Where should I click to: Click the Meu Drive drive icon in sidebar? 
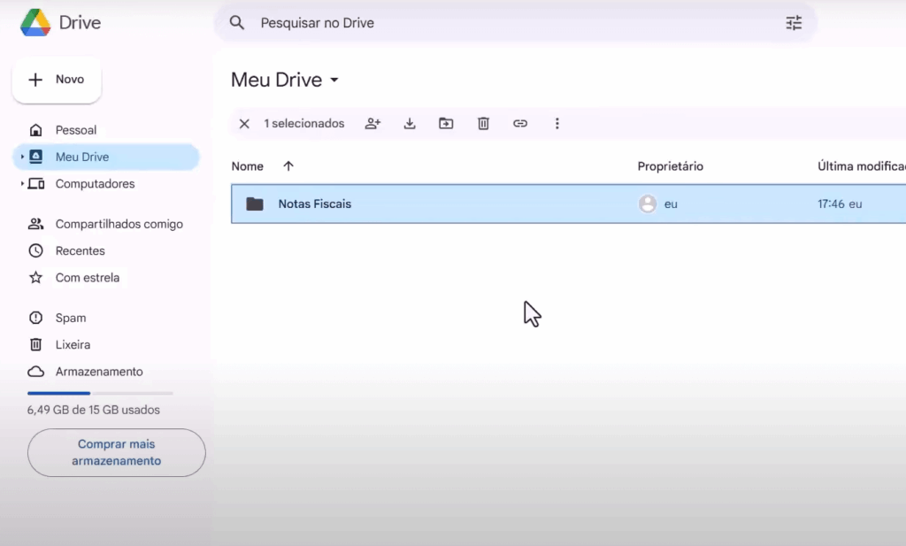(x=35, y=157)
